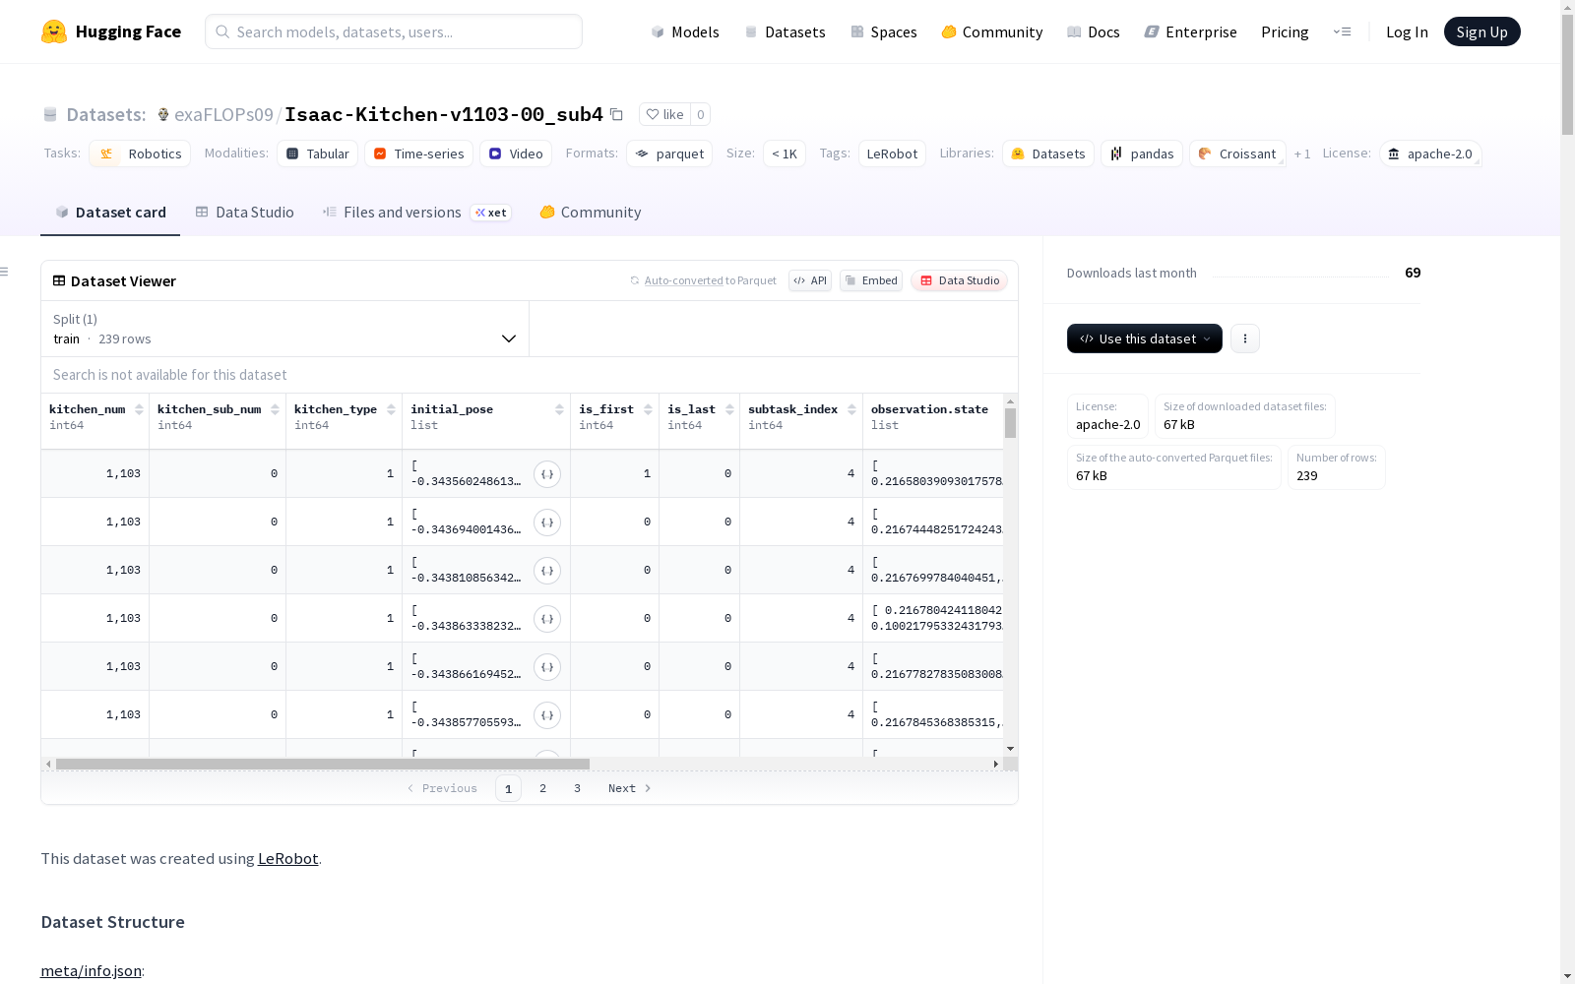
Task: Select the LeRobot tag
Action: pos(892,154)
